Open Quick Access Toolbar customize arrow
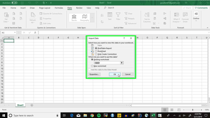Viewport: 210px width, 118px height. [51, 3]
